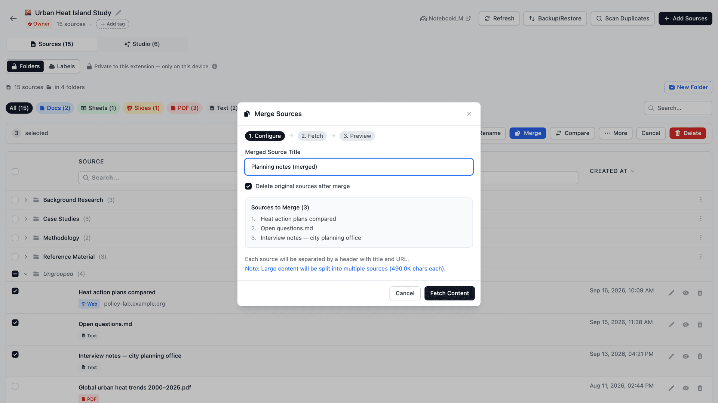
Task: Collapse the Ungrouped folder
Action: tap(26, 274)
